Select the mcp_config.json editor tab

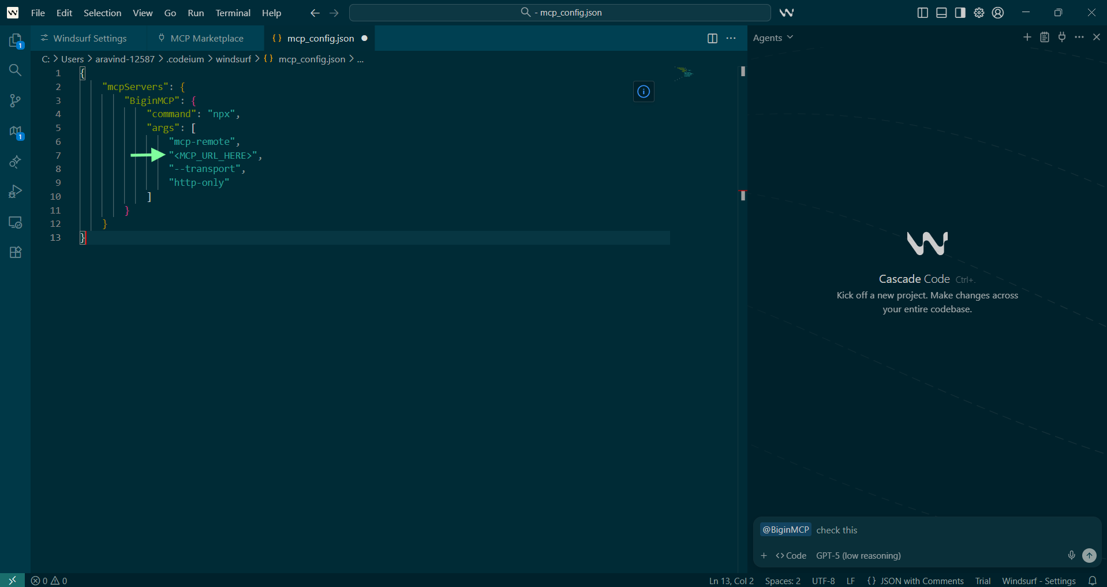point(321,38)
